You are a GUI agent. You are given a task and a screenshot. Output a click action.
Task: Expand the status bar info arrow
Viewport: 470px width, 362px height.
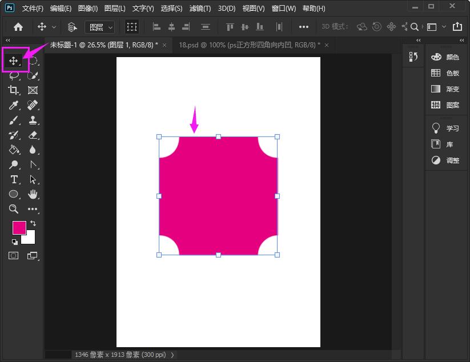click(172, 355)
